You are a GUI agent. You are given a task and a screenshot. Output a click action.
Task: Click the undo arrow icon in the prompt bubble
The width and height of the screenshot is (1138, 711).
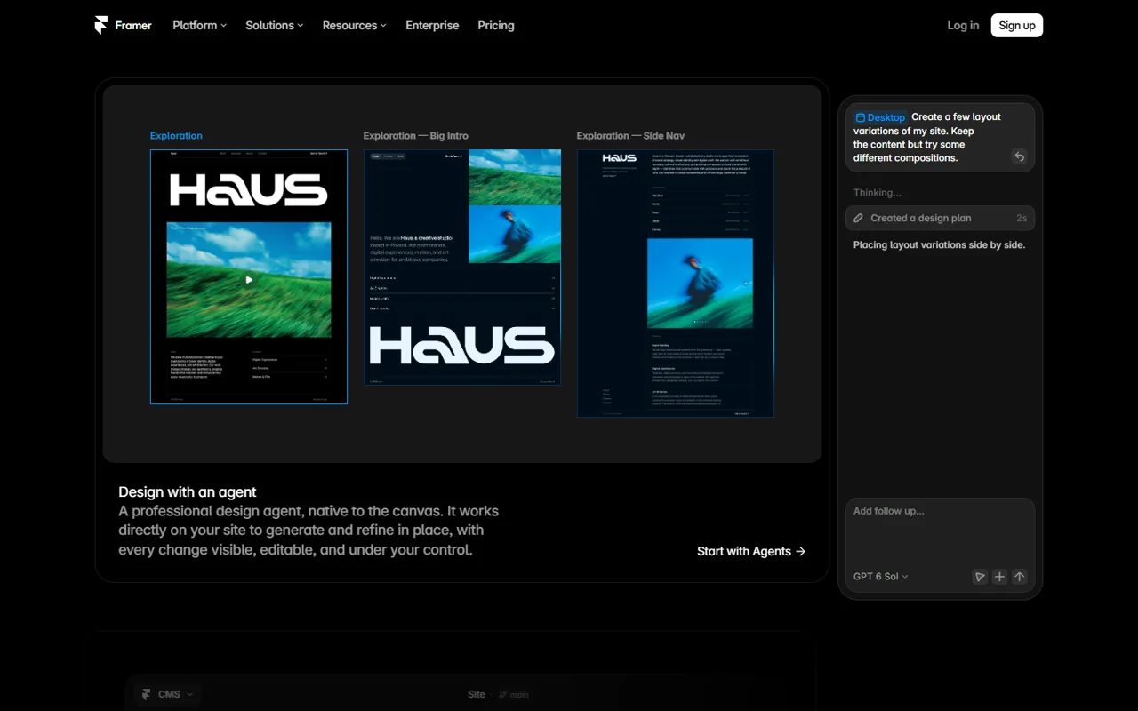(x=1019, y=156)
